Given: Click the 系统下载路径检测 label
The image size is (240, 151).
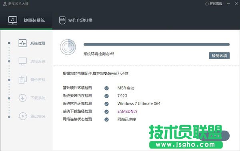Looking at the screenshot, I should (77, 111).
